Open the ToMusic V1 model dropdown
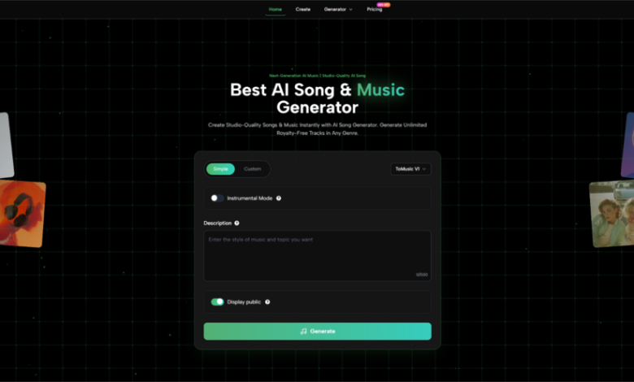The height and width of the screenshot is (382, 634). pos(410,169)
